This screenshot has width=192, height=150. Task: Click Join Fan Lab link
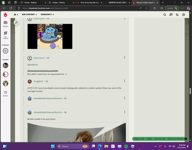pyautogui.click(x=160, y=139)
